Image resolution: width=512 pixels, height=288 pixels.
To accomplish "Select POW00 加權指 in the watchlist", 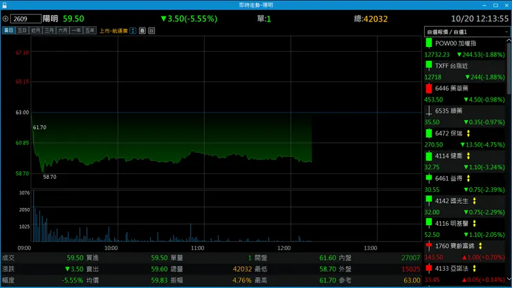I will click(x=455, y=44).
